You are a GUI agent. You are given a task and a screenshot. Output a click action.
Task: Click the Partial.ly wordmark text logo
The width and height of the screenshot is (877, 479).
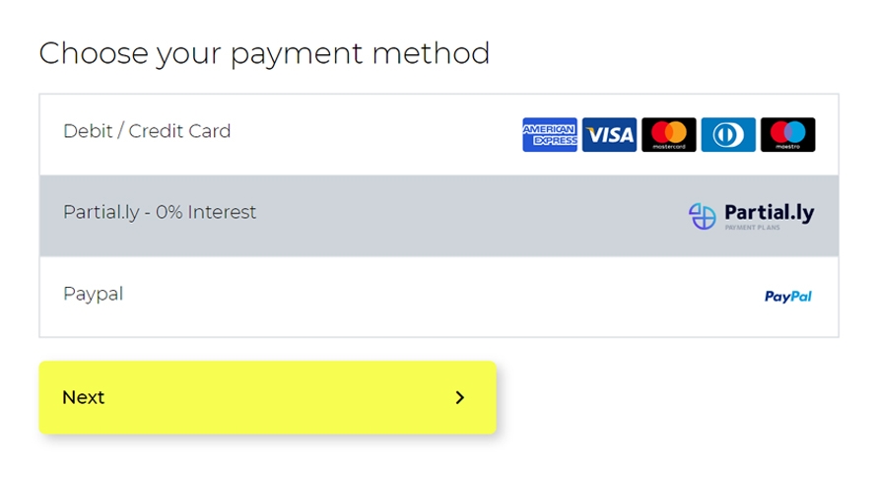coord(769,211)
